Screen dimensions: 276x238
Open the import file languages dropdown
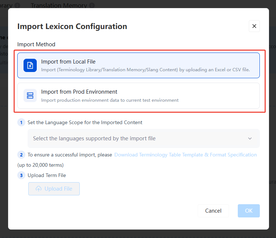coord(144,138)
